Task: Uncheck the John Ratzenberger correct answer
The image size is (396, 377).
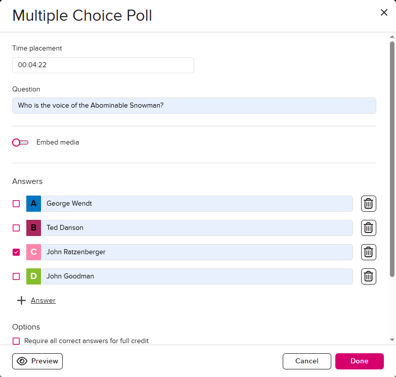Action: [16, 252]
